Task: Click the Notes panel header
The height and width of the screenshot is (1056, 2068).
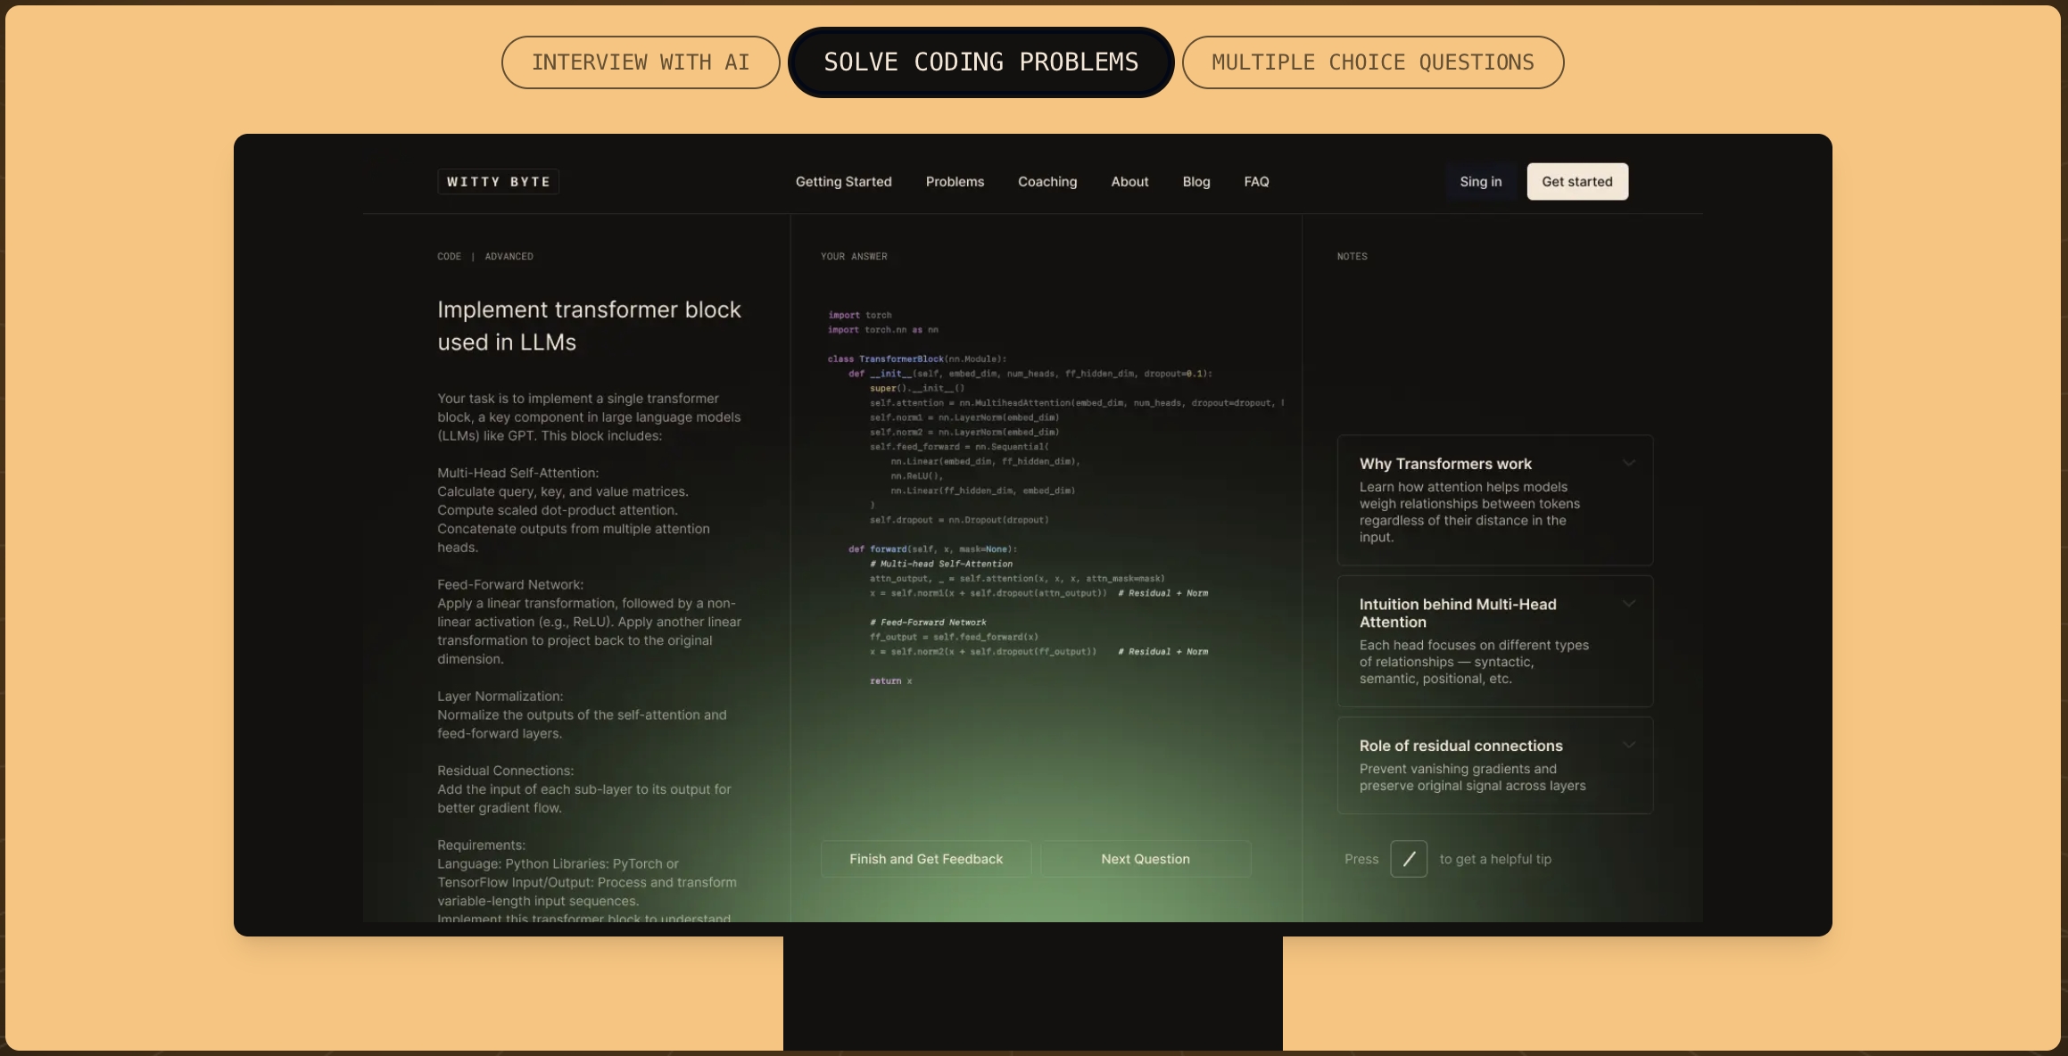Action: coord(1352,256)
